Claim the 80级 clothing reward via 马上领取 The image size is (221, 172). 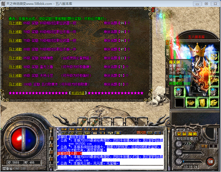15,49
